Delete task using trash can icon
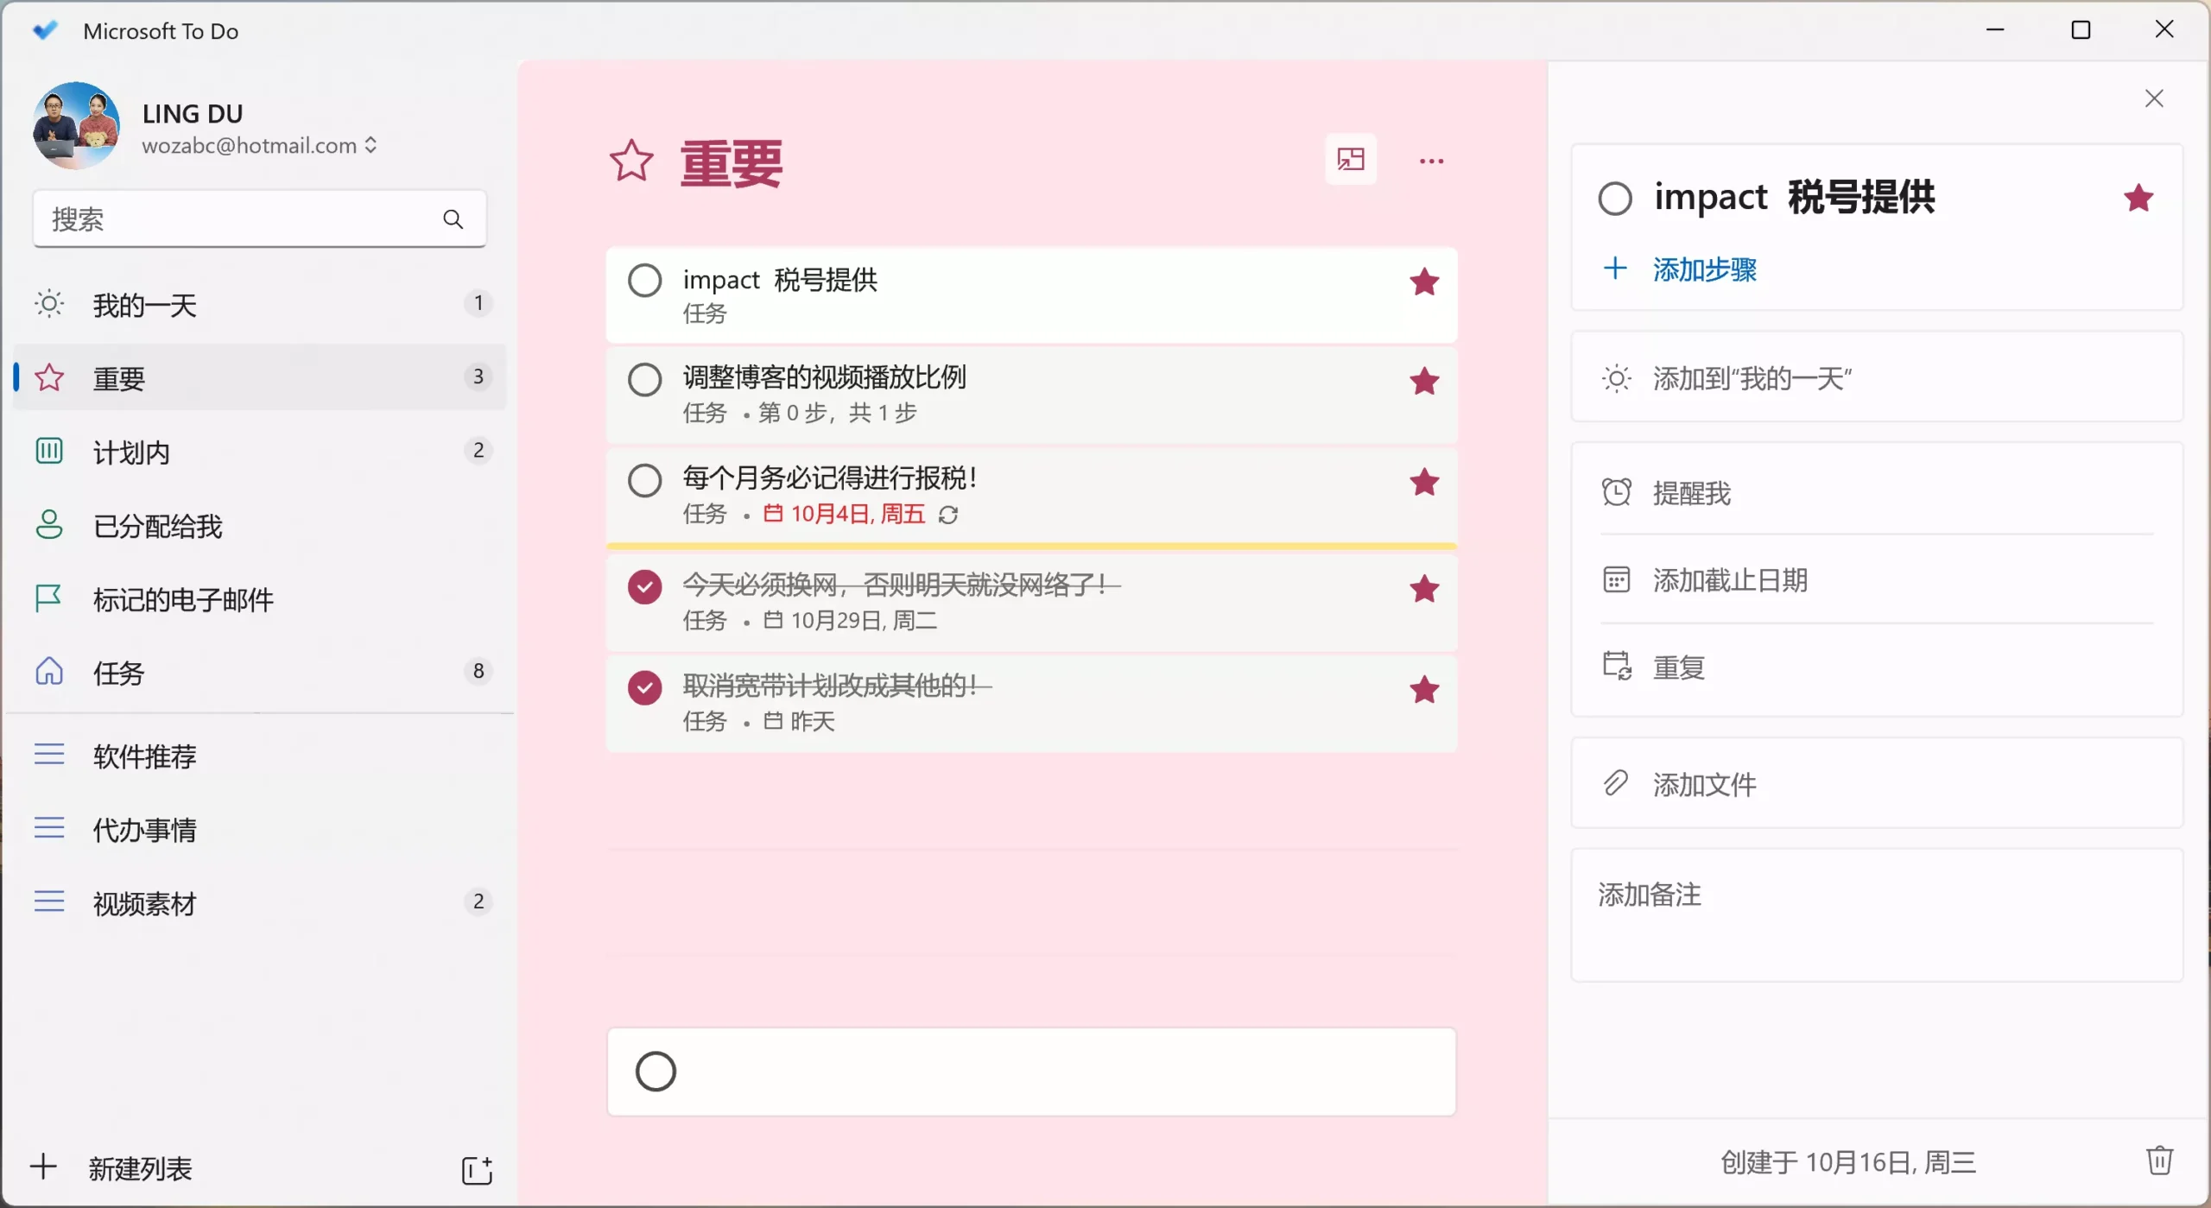Viewport: 2211px width, 1208px height. click(x=2159, y=1161)
